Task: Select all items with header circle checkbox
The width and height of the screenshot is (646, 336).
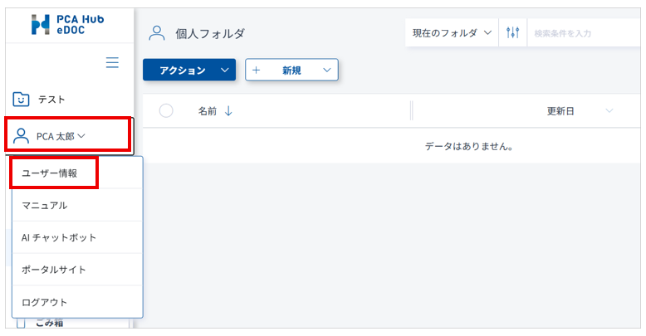Action: (166, 111)
